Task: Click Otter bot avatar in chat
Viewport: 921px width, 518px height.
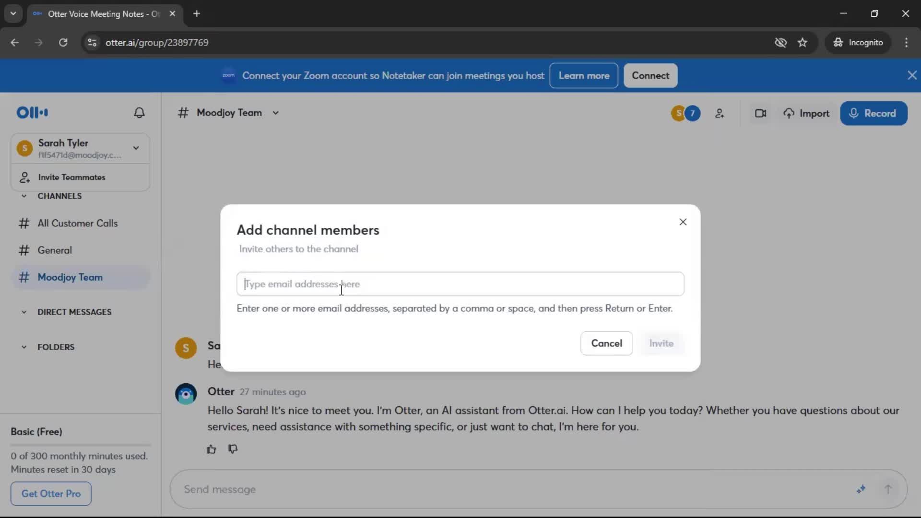Action: click(x=186, y=394)
